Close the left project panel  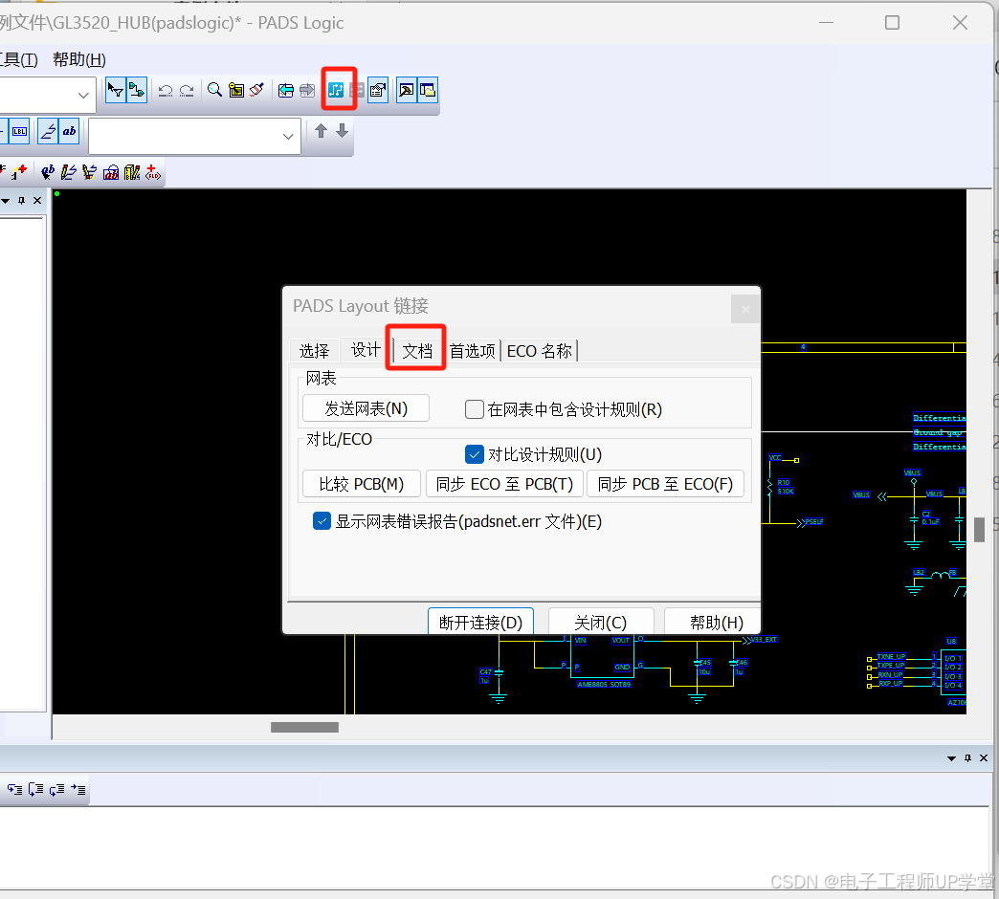[x=37, y=201]
